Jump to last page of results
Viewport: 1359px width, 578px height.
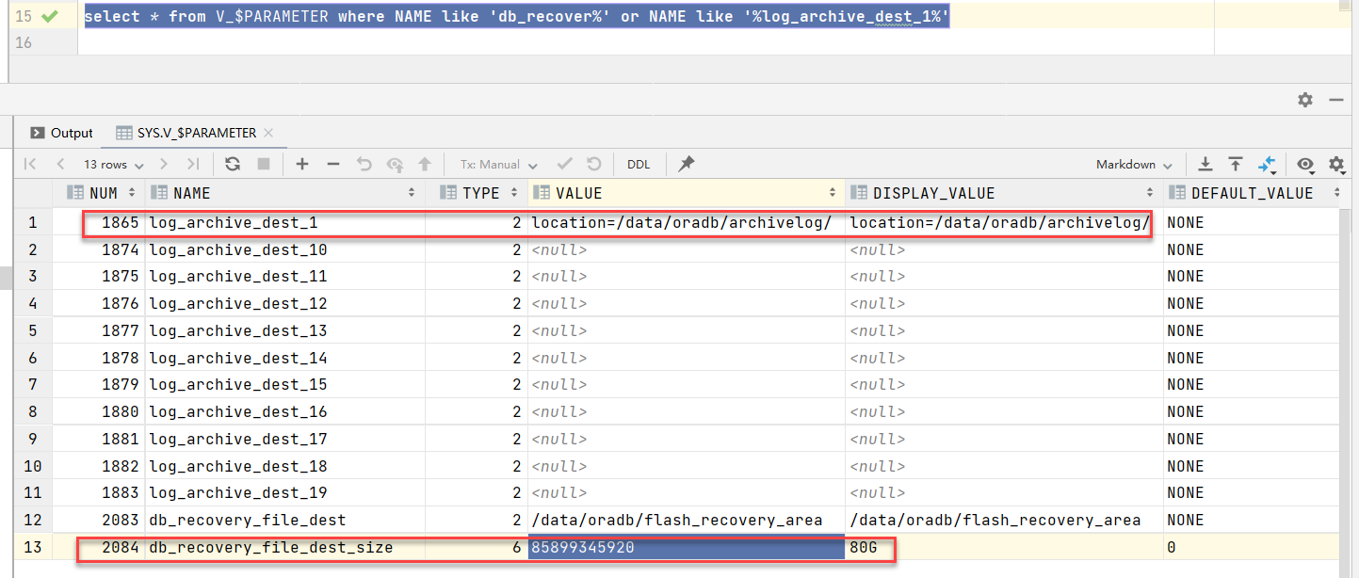(x=193, y=164)
